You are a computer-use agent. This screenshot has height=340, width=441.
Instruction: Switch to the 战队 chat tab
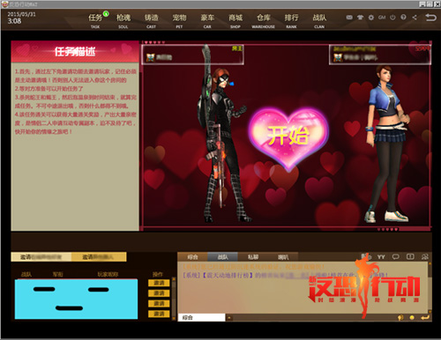click(x=222, y=257)
